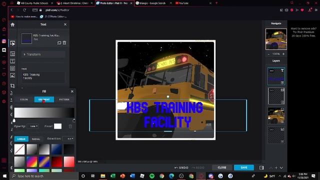Select the Arrange/Select tool in toolbar
This screenshot has height=180, width=320.
12,43
